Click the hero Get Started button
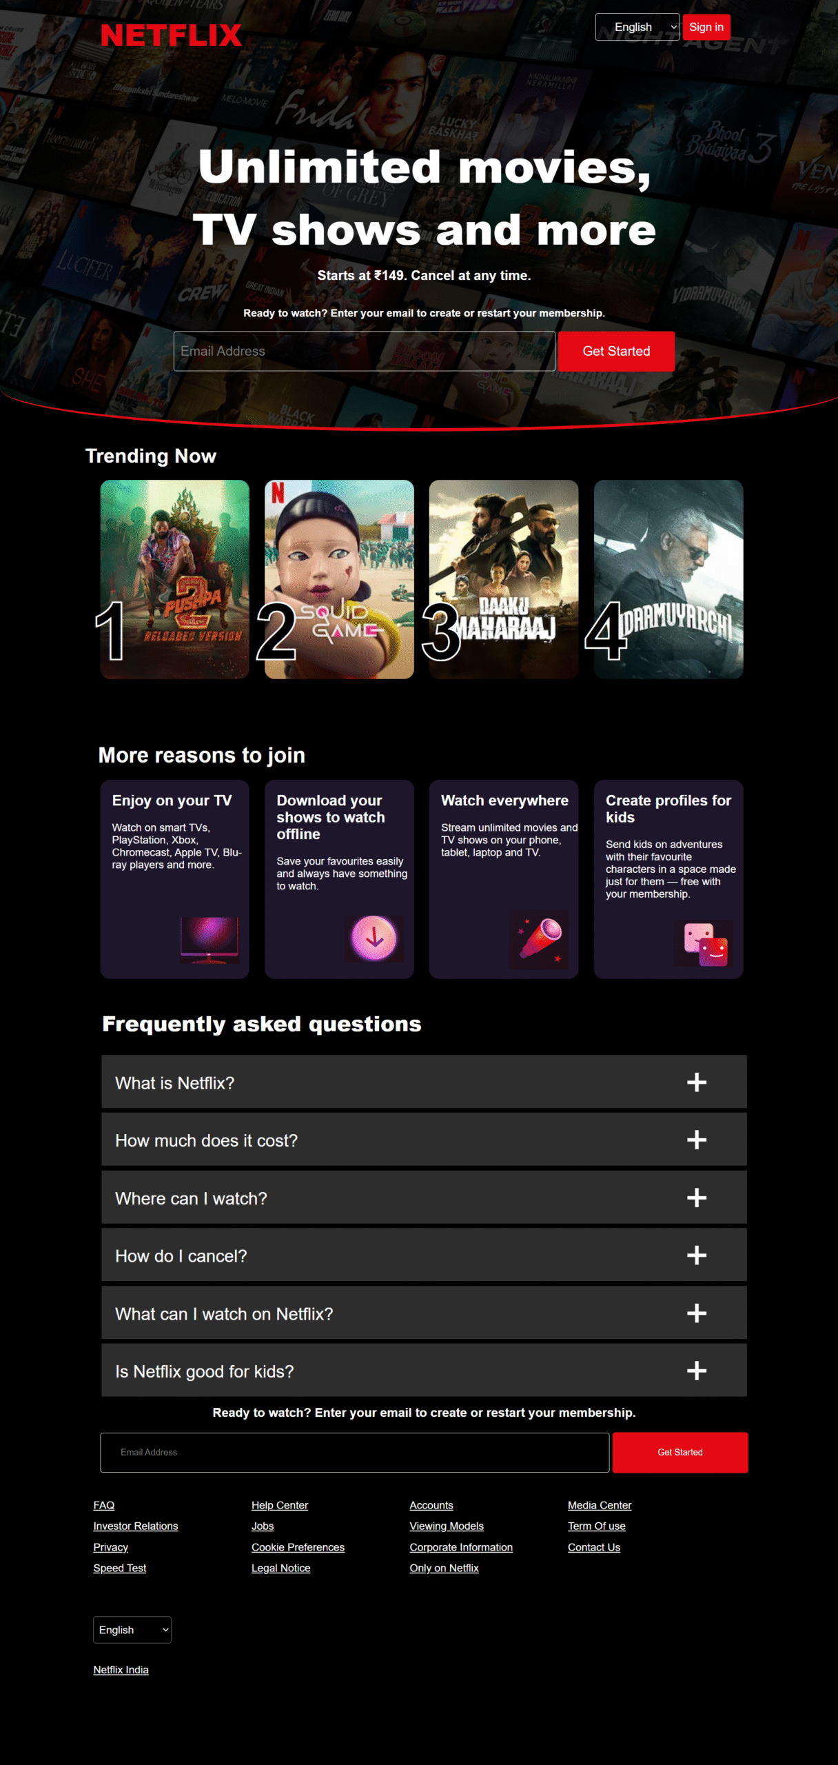 pyautogui.click(x=615, y=351)
